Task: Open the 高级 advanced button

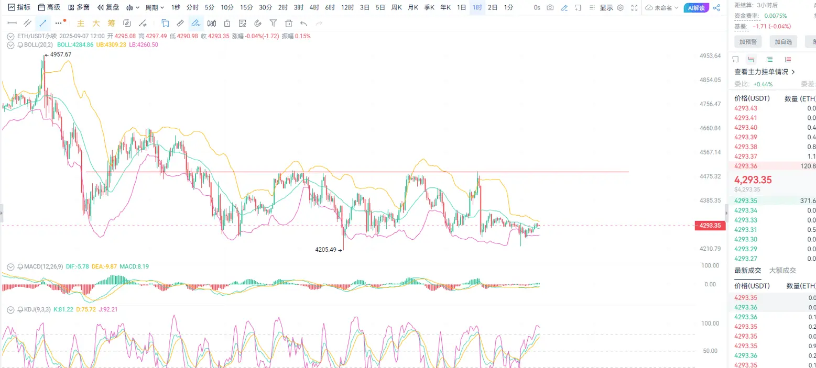Action: click(x=49, y=7)
